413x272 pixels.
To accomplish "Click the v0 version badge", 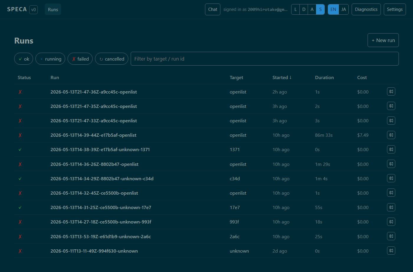I will click(34, 9).
